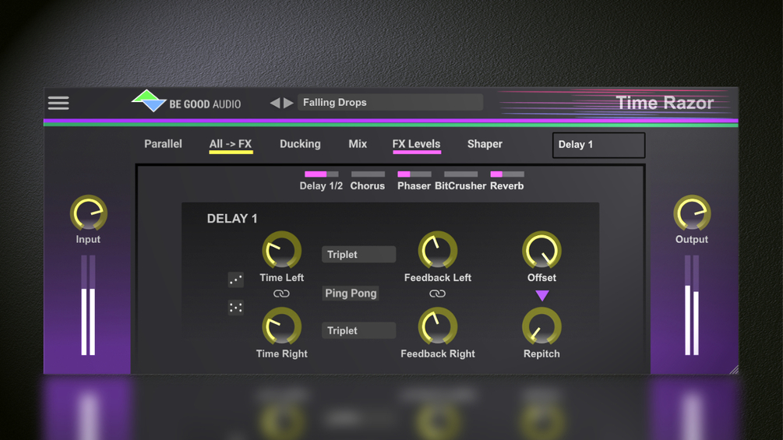783x440 pixels.
Task: Toggle link icon under Feedback Left
Action: [437, 294]
